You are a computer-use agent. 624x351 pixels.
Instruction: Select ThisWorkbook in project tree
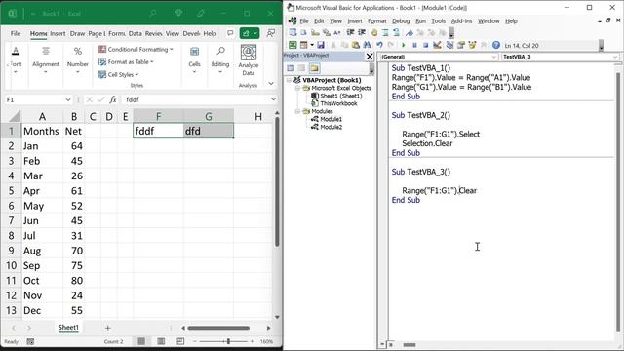(338, 103)
